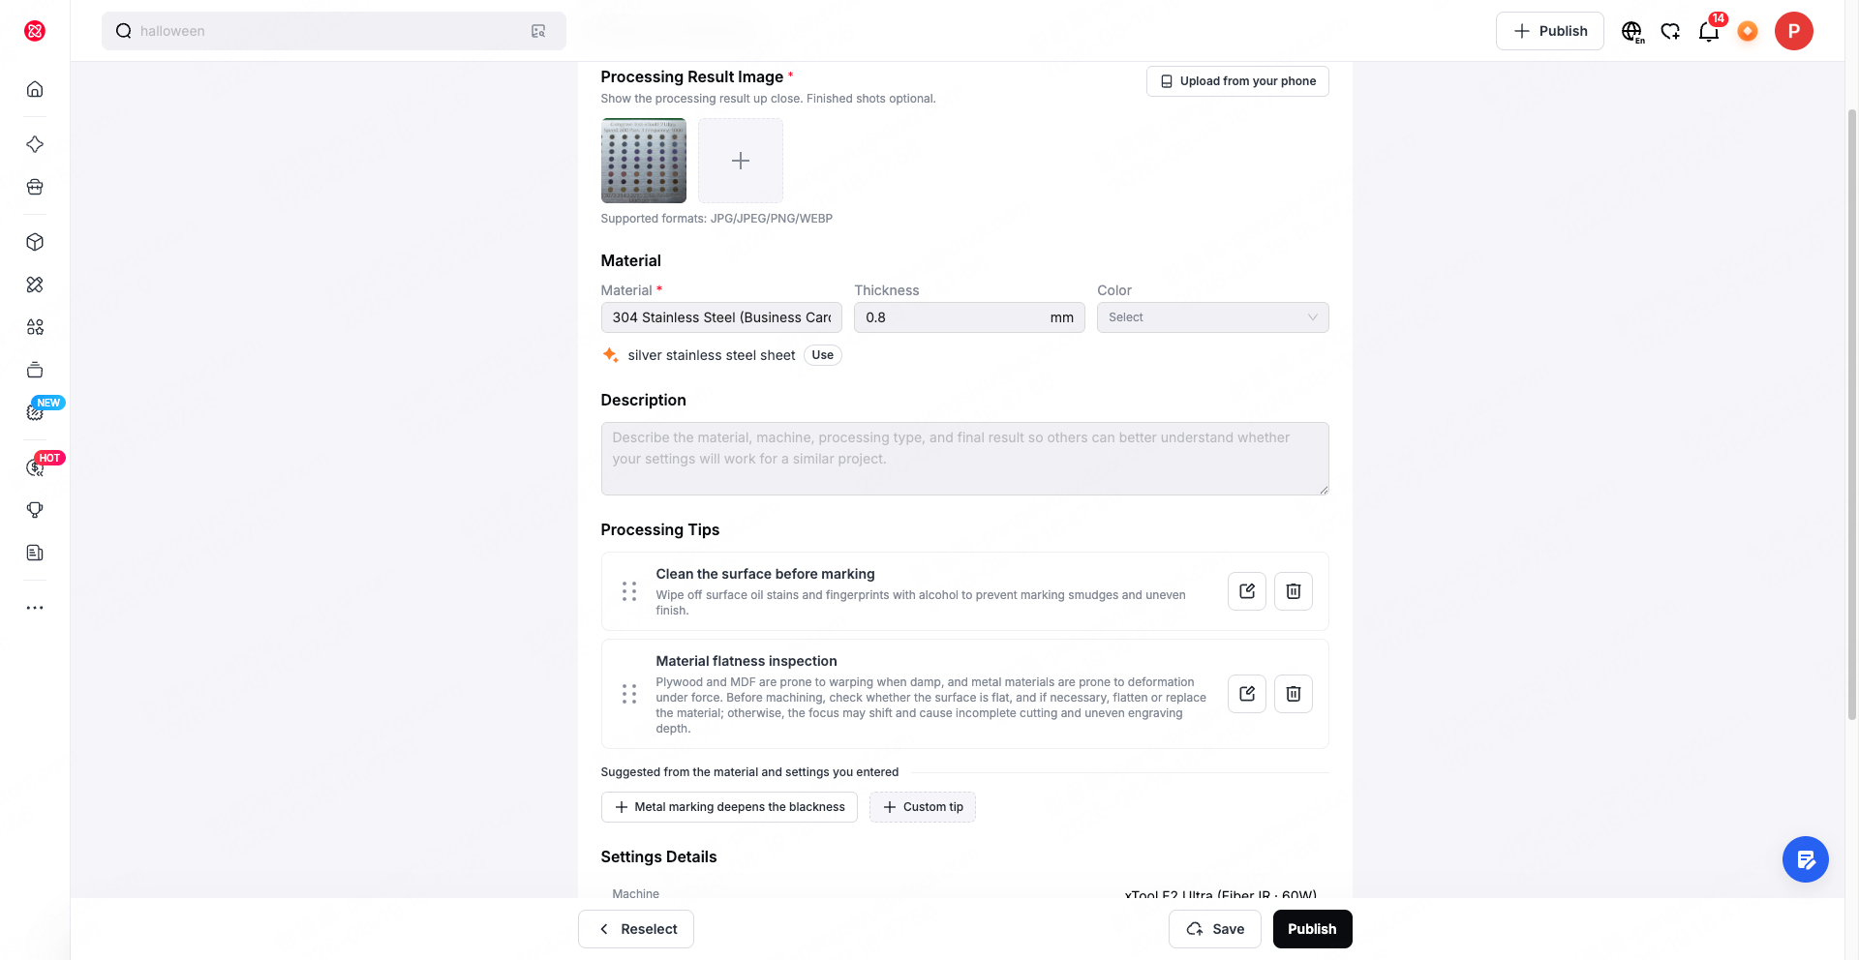Click the image search icon in the search bar
The height and width of the screenshot is (960, 1859).
tap(538, 31)
